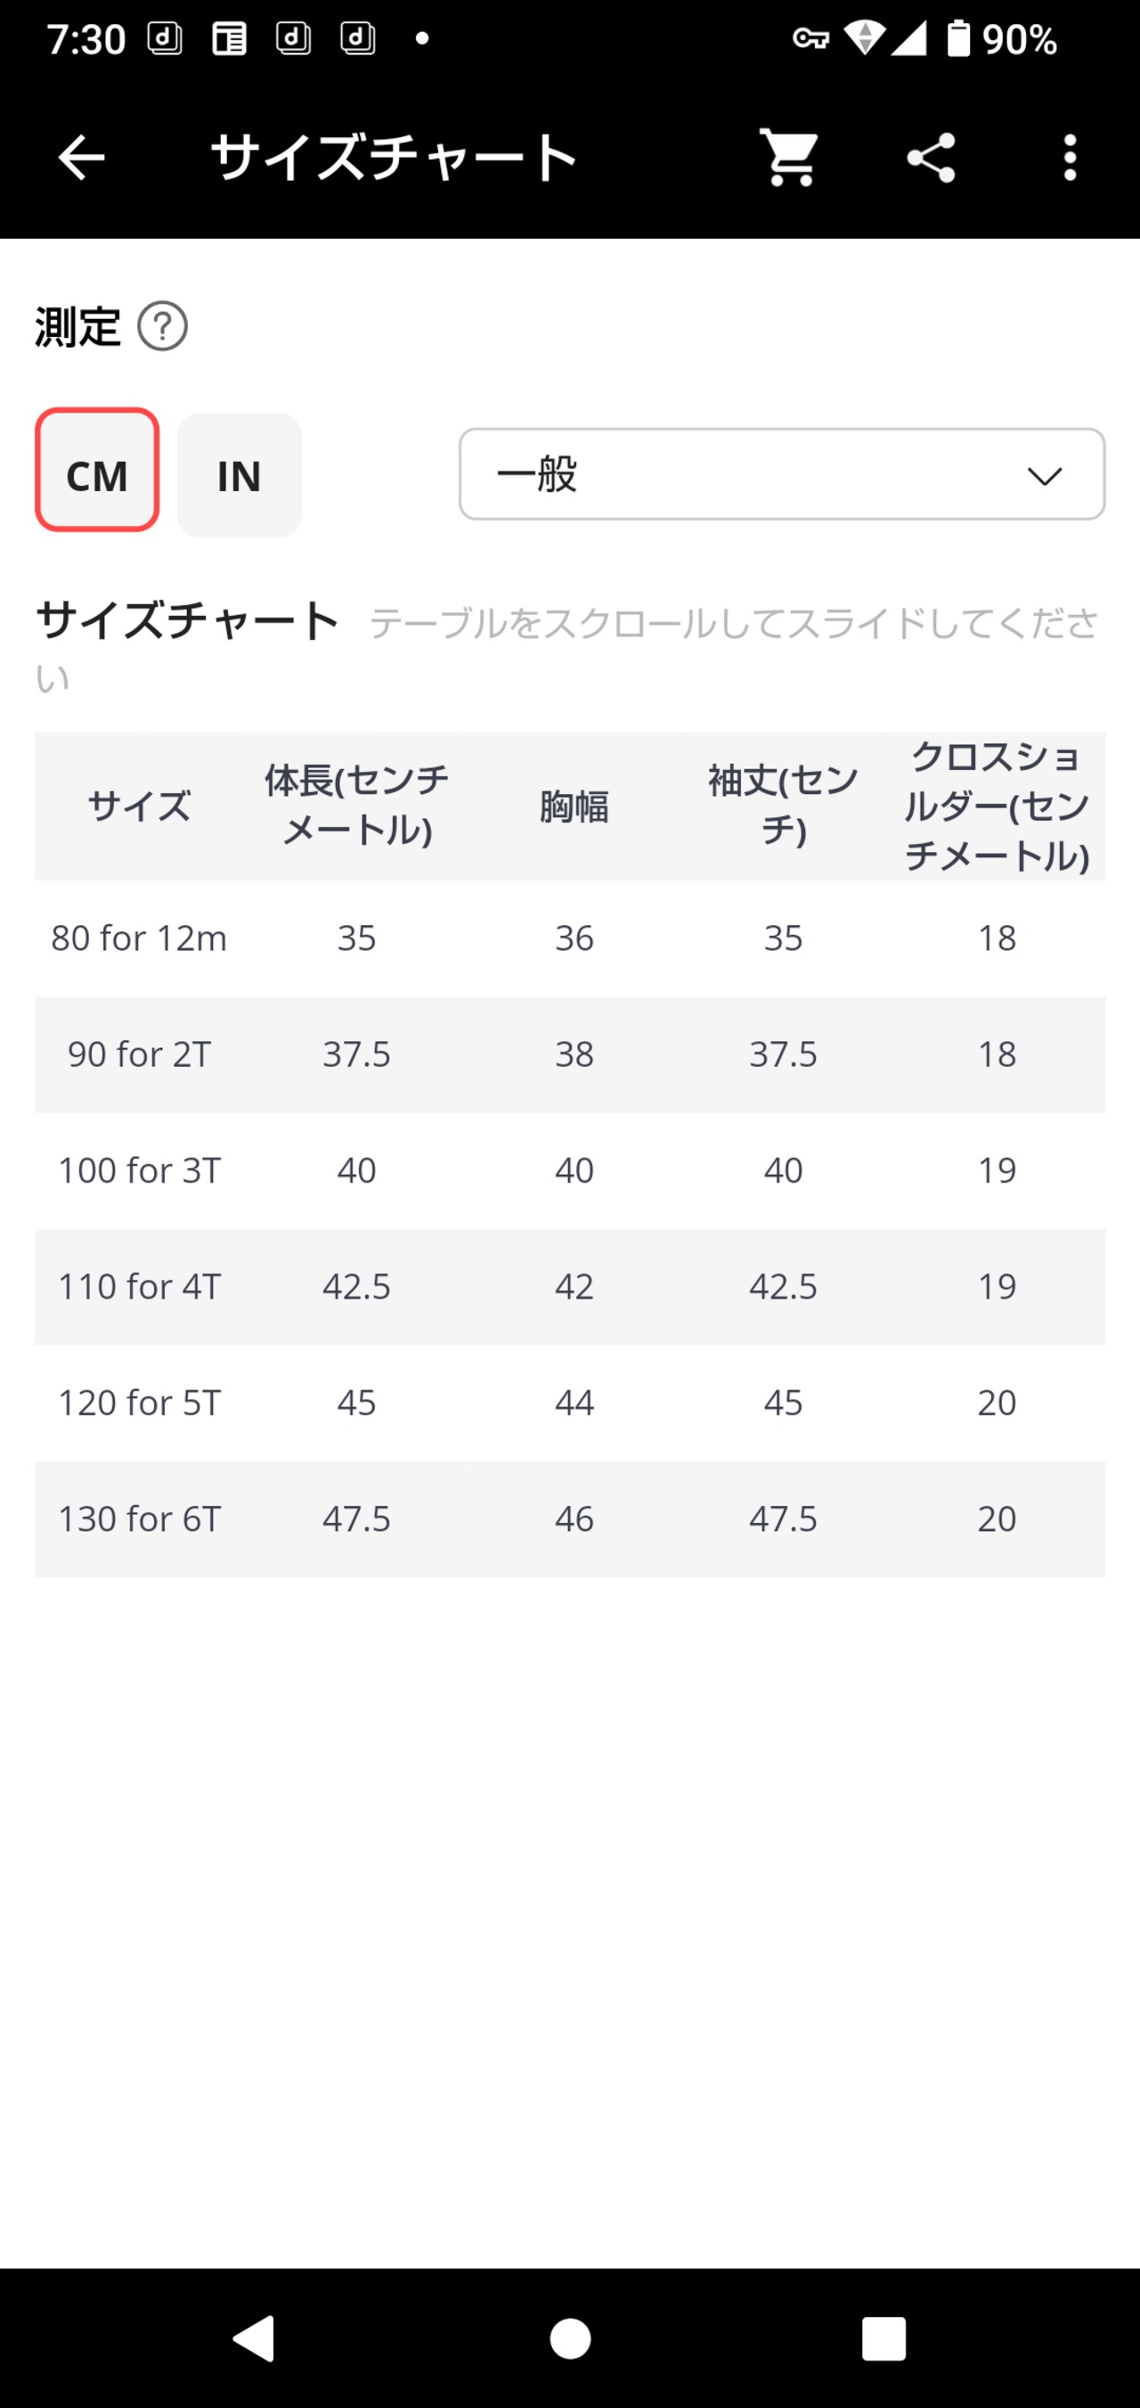This screenshot has height=2408, width=1140.
Task: Tap the back arrow in header
Action: coord(81,157)
